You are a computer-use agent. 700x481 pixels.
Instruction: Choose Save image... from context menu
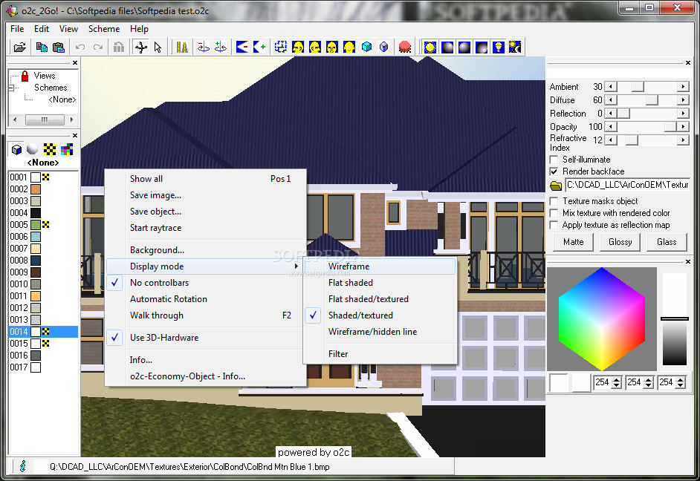point(205,194)
